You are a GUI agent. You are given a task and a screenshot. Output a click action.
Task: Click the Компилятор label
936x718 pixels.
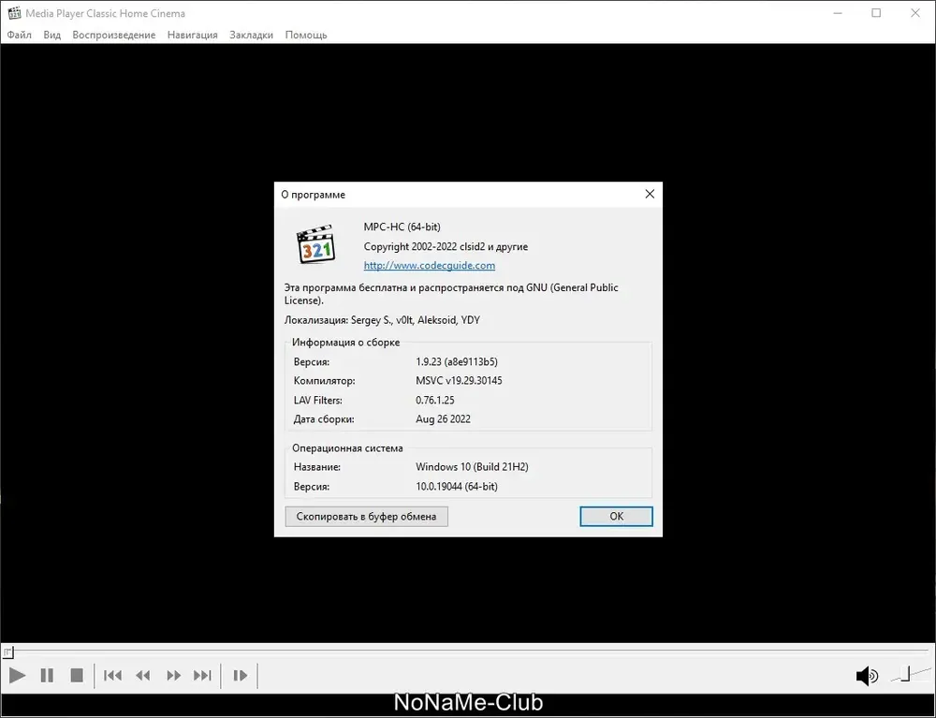coord(324,381)
